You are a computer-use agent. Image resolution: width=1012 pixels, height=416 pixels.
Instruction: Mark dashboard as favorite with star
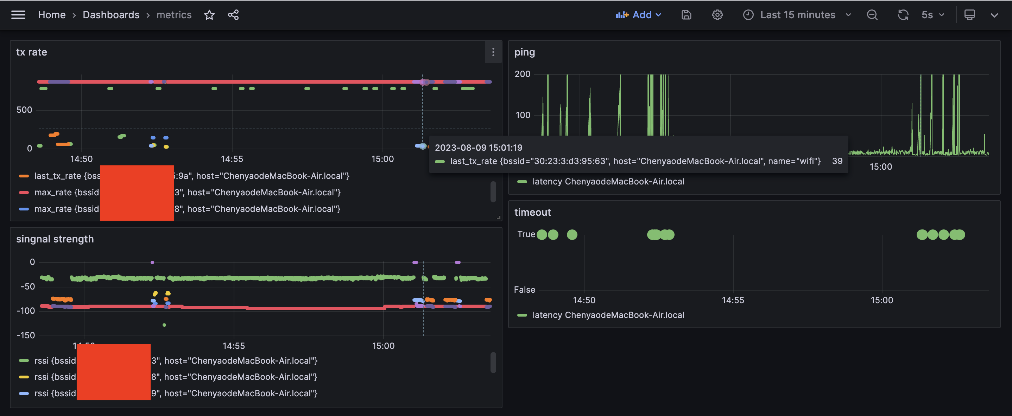coord(209,15)
